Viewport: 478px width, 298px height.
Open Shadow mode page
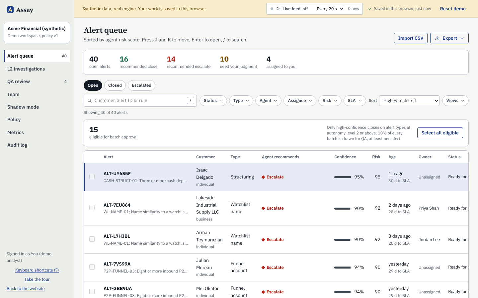[37, 107]
